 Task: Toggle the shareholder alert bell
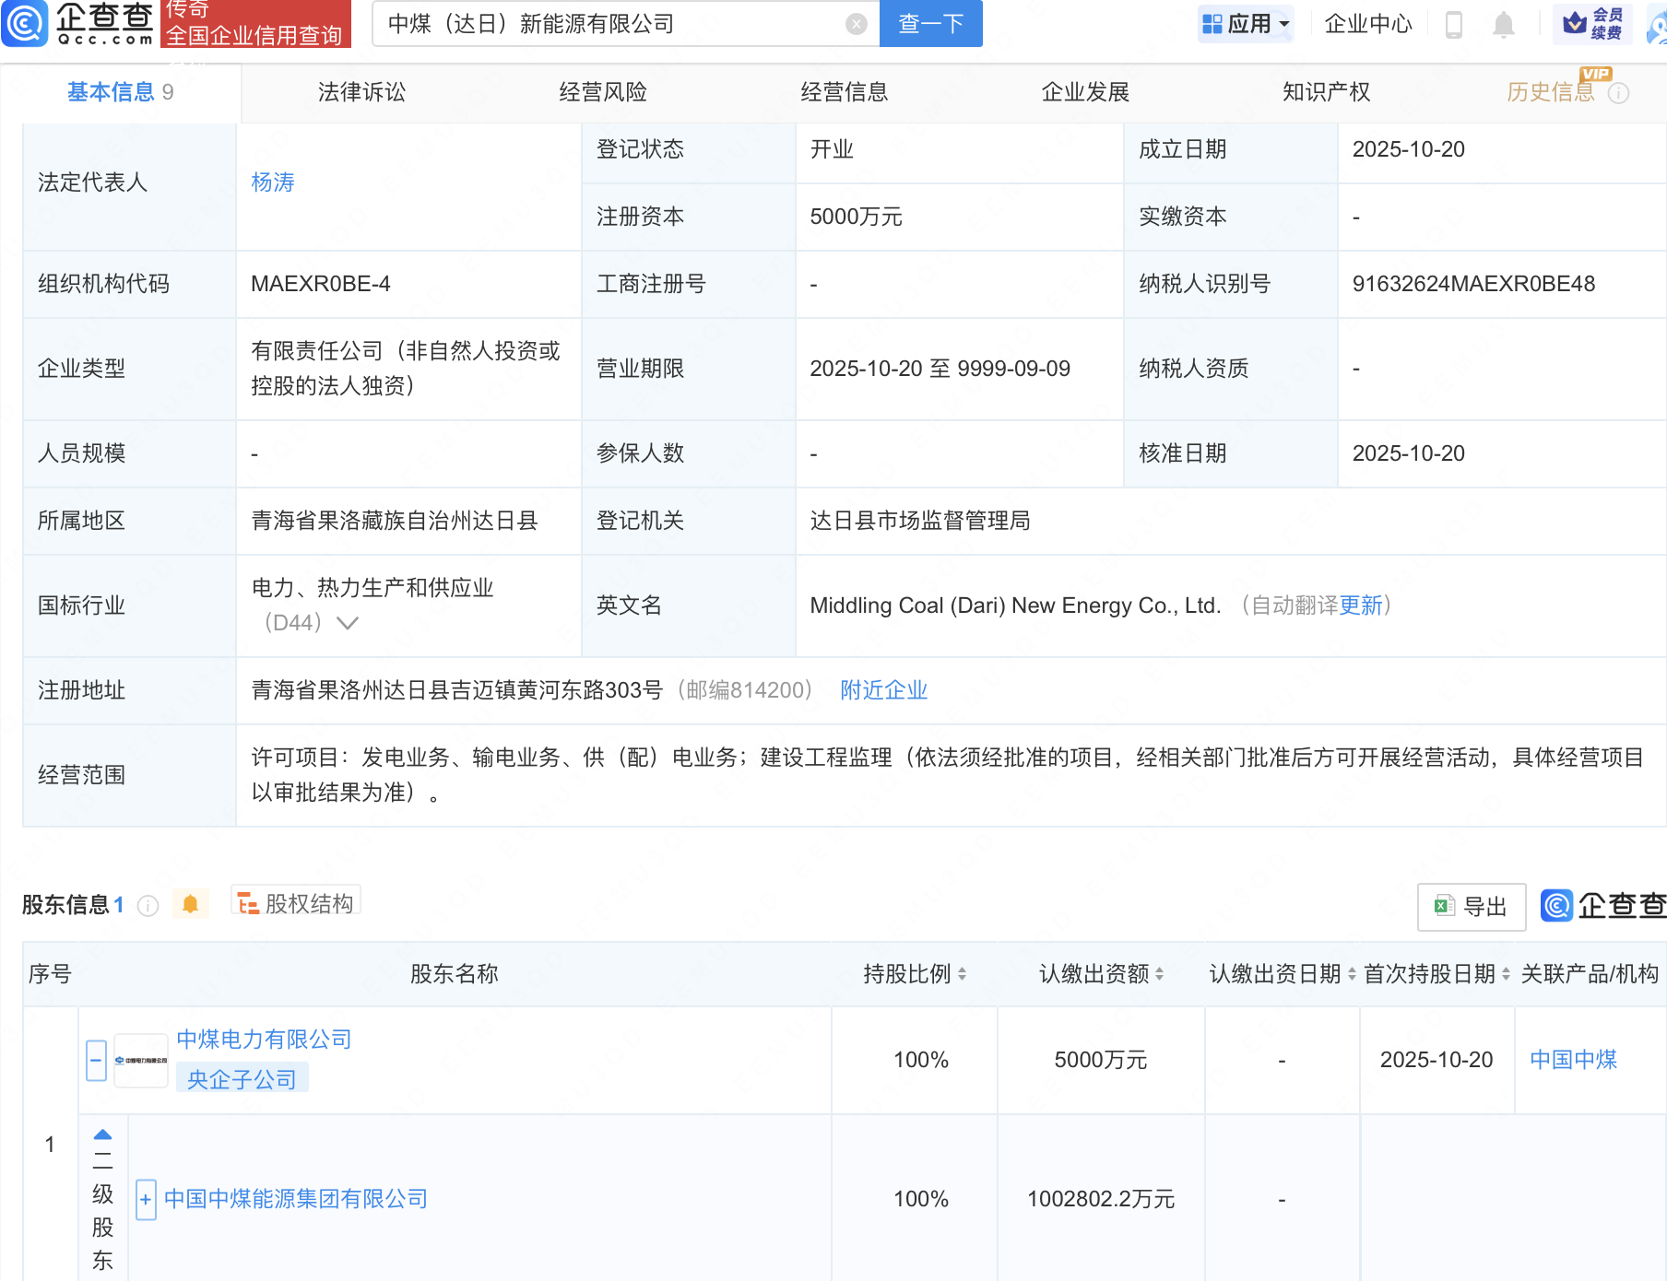[191, 904]
